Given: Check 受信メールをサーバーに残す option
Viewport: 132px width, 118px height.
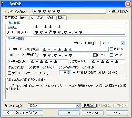Looking at the screenshot, I should point(9,73).
